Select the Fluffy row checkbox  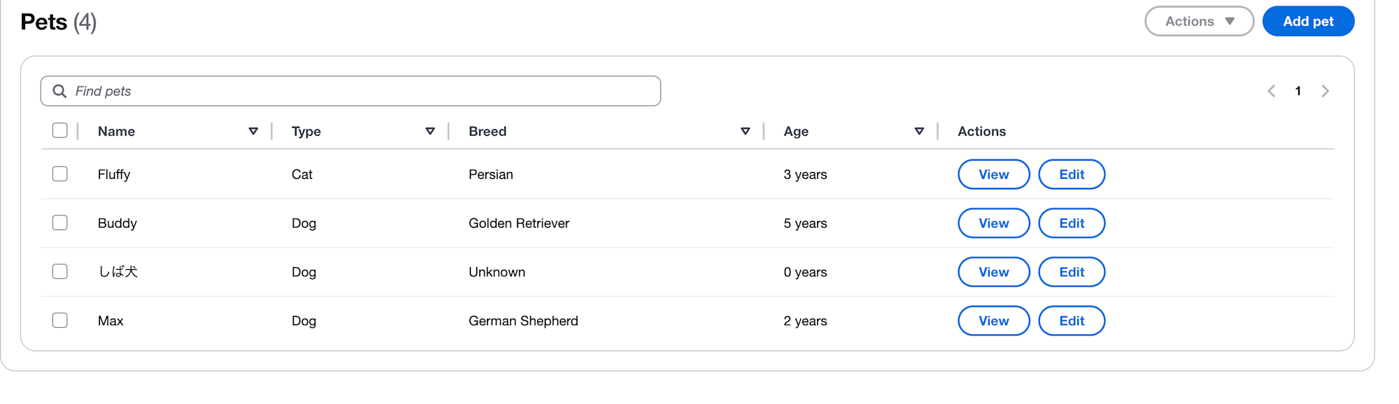click(60, 173)
